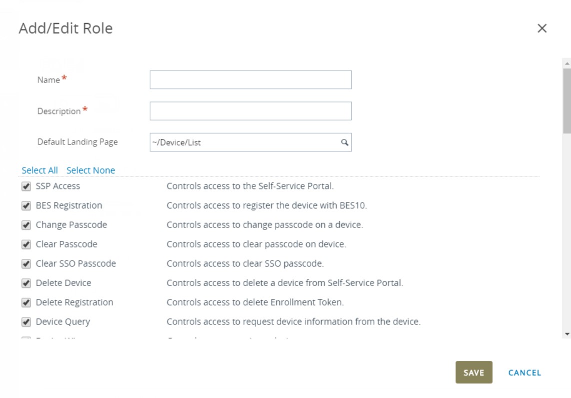
Task: Toggle the Delete Registration checkbox
Action: (27, 302)
